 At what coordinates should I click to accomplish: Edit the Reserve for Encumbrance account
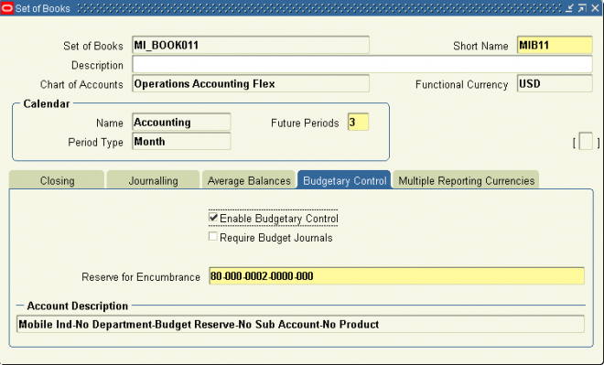click(397, 276)
